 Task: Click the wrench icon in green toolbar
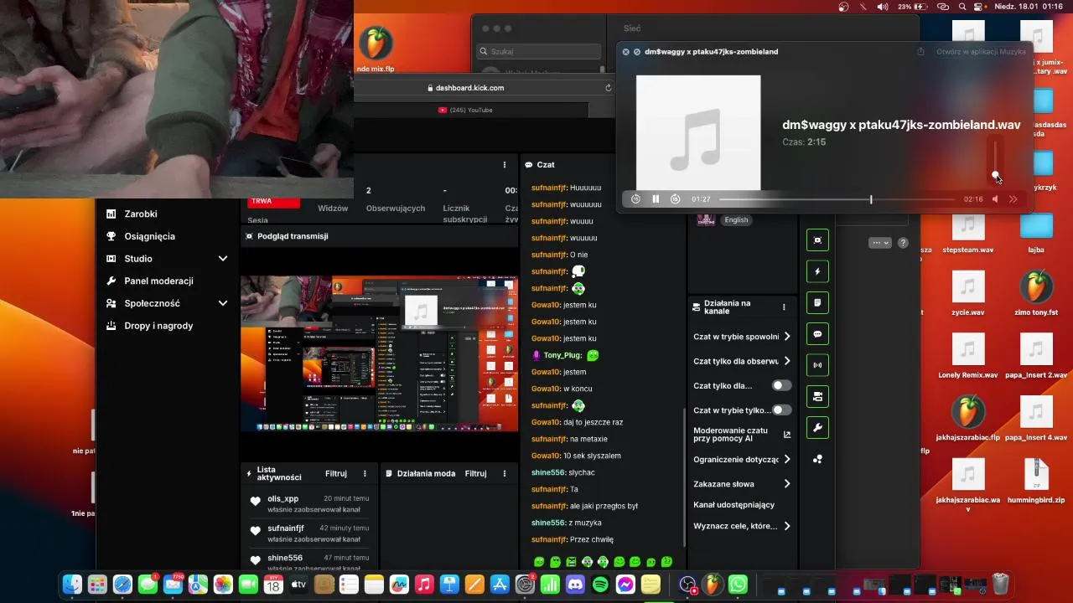pyautogui.click(x=817, y=427)
